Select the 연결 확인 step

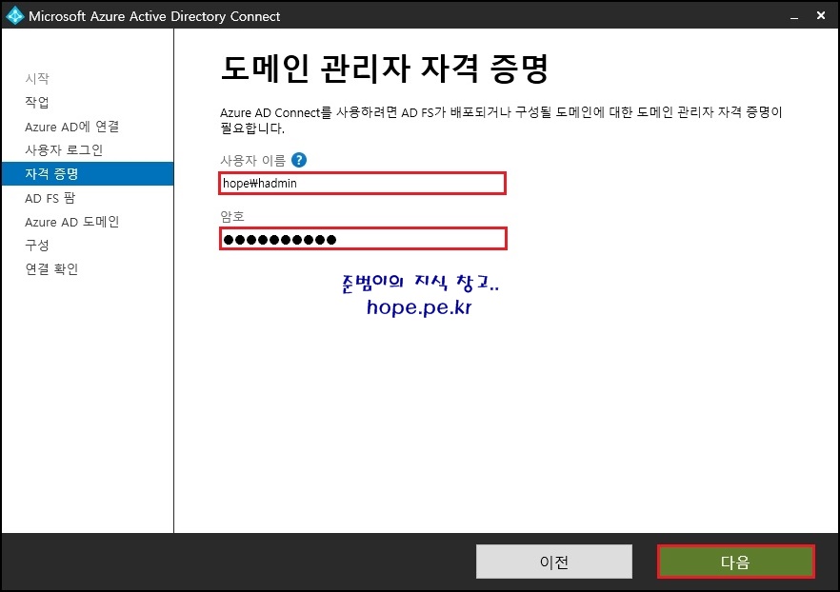point(51,268)
